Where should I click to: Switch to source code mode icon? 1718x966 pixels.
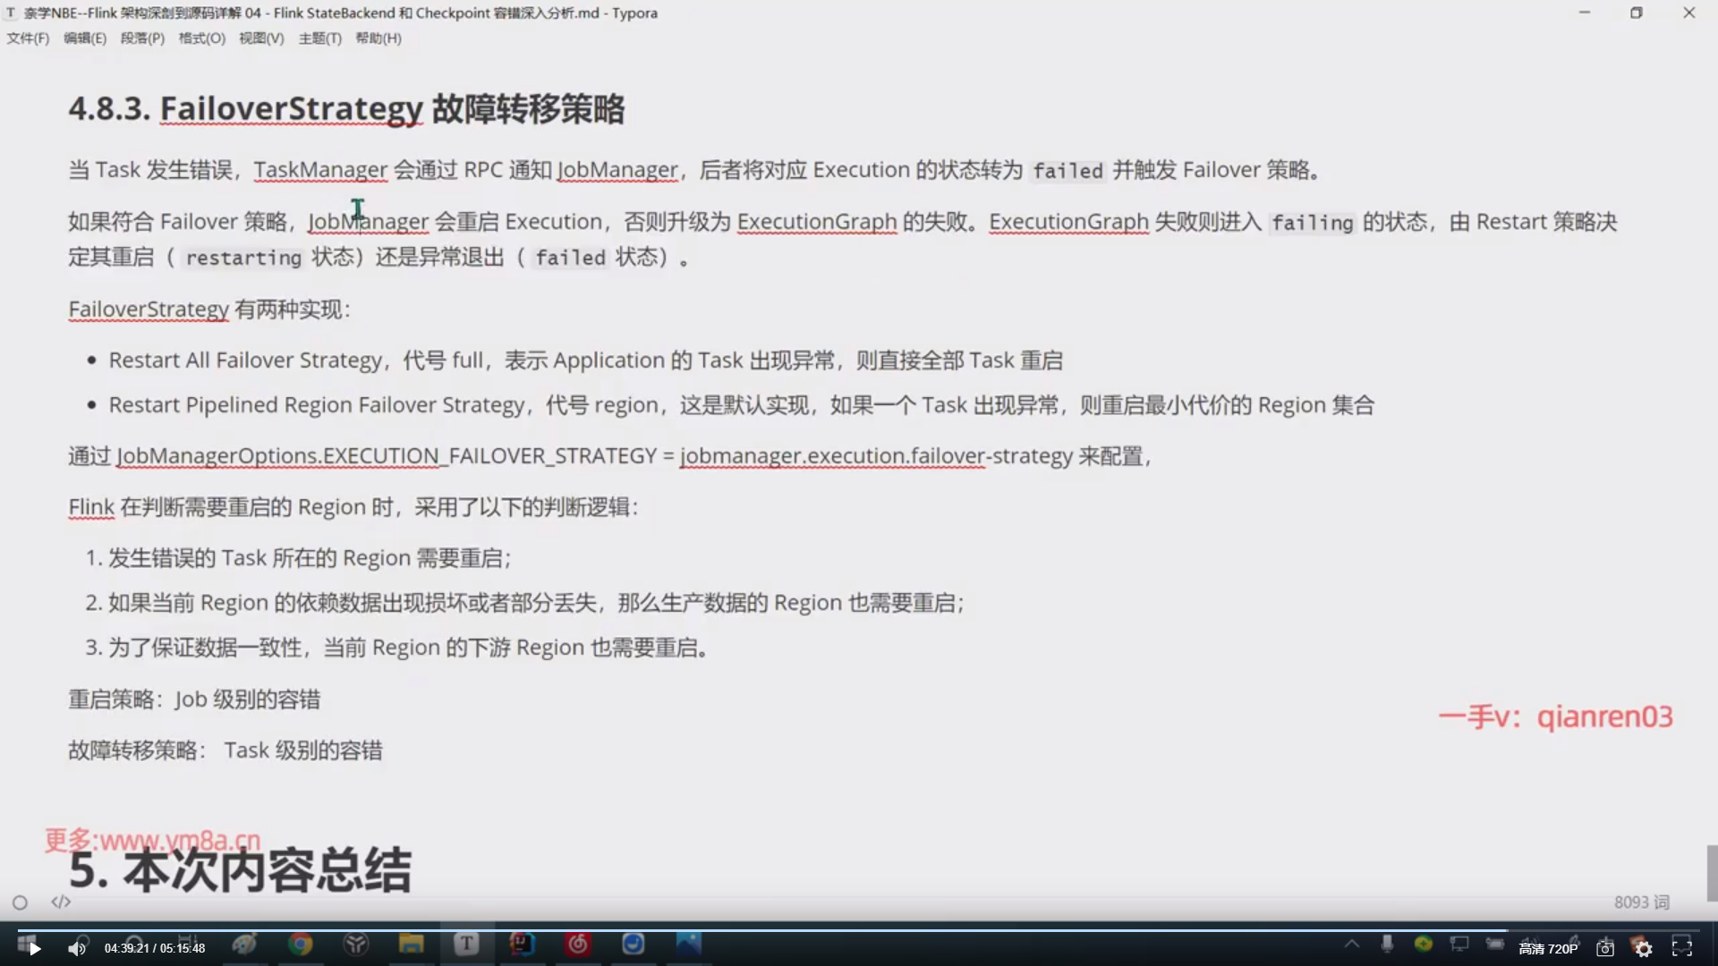tap(61, 902)
